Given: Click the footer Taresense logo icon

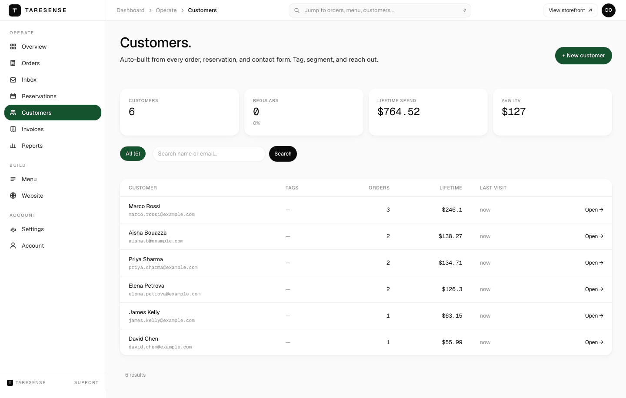Looking at the screenshot, I should tap(10, 383).
